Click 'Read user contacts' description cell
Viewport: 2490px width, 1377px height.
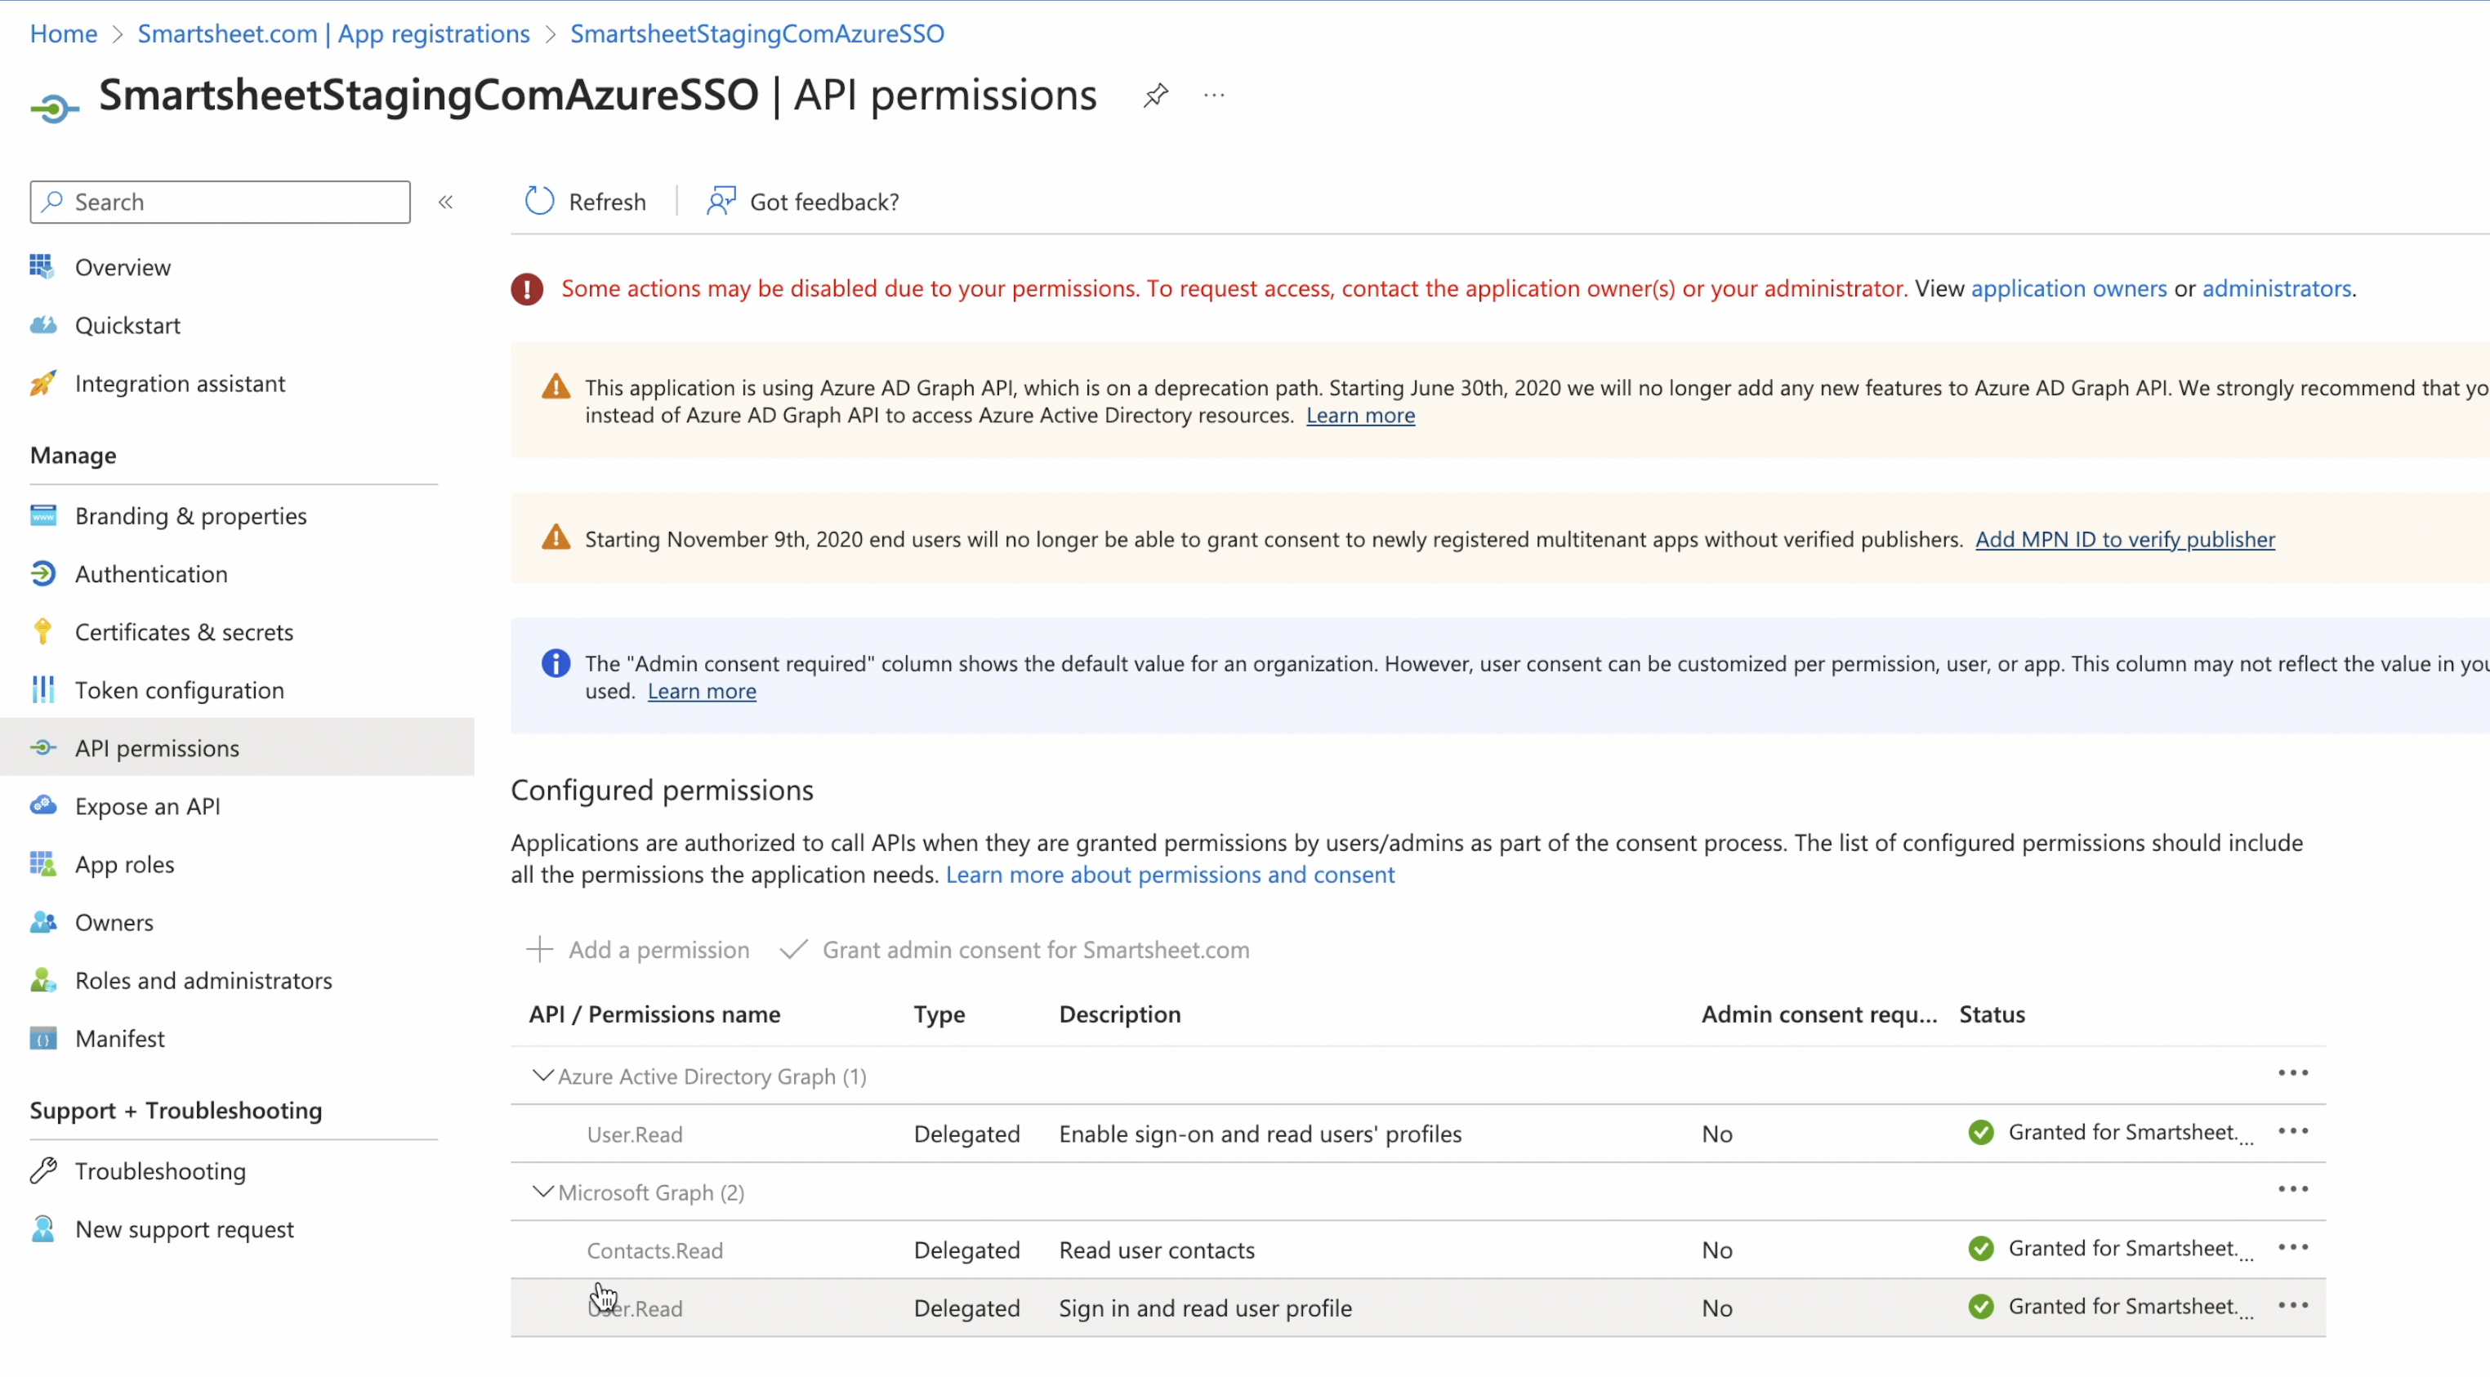tap(1156, 1250)
